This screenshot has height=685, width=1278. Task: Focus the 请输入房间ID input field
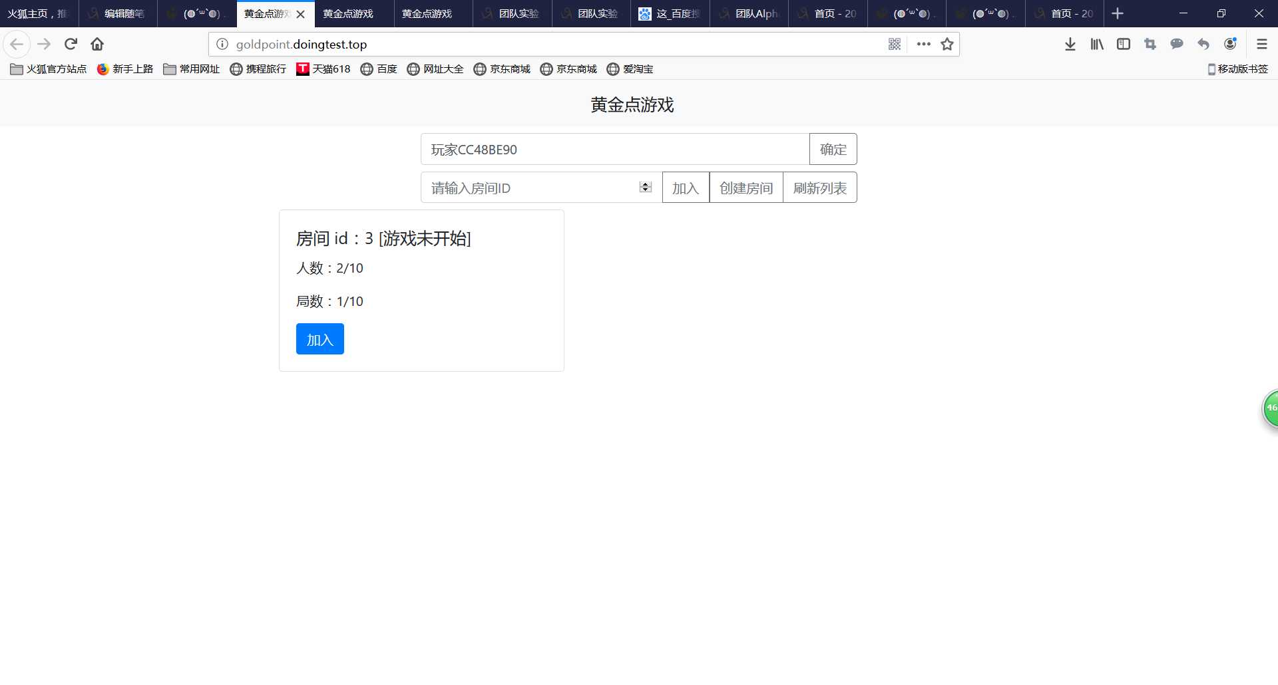(x=542, y=188)
